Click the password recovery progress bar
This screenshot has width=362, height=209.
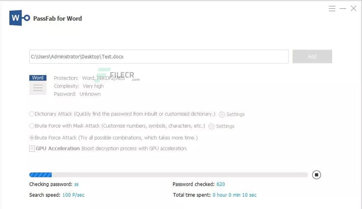pyautogui.click(x=168, y=175)
